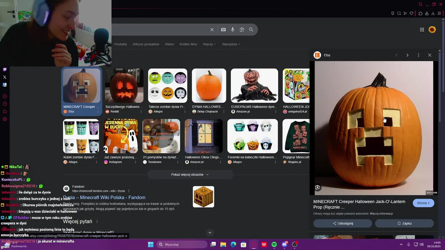Open the options menu on the Reddit image result
Viewport: 445px width, 250px height.
point(141,112)
